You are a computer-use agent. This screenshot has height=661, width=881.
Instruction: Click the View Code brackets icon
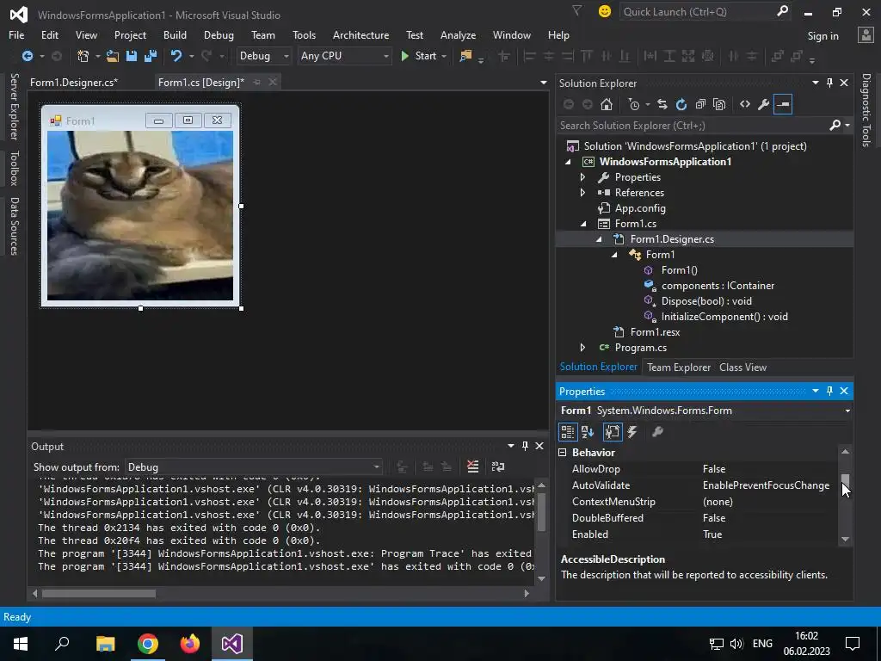tap(745, 104)
